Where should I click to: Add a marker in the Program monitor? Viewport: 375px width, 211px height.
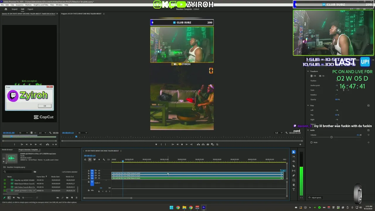click(156, 144)
